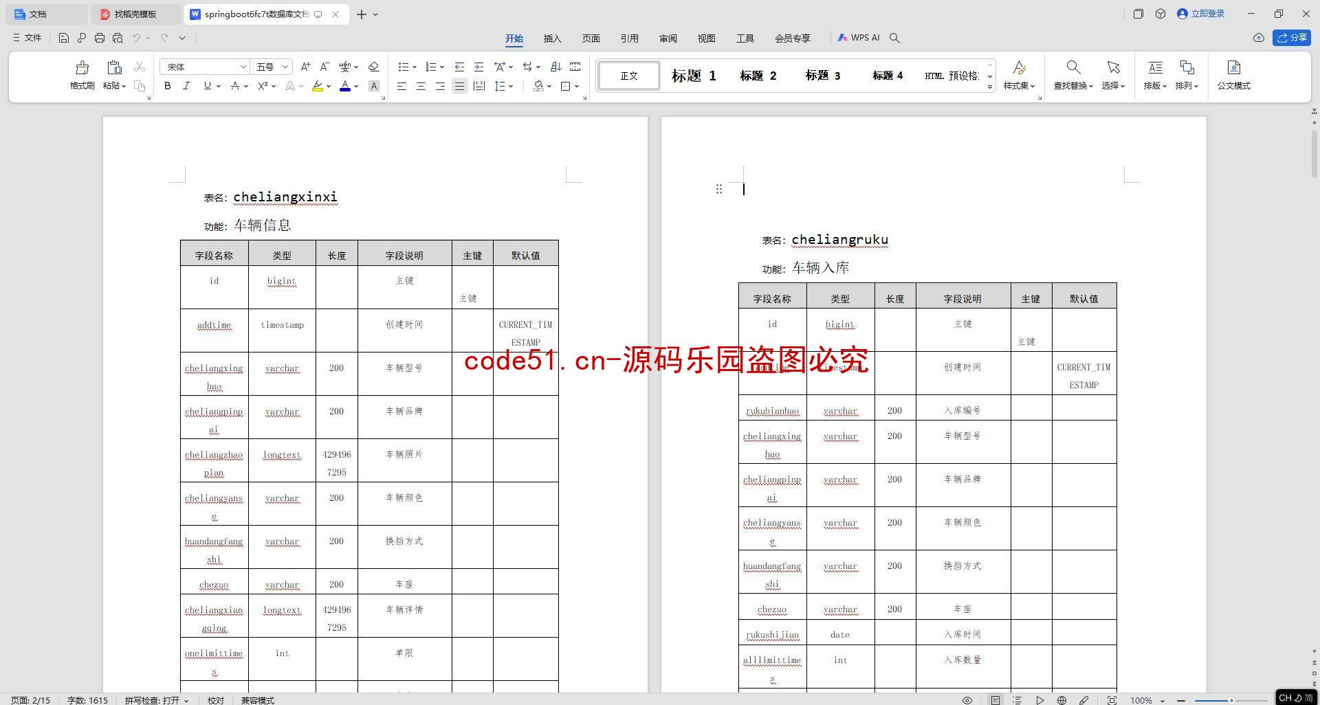Click the cloud sync icon near Share
This screenshot has width=1320, height=705.
coord(1258,38)
